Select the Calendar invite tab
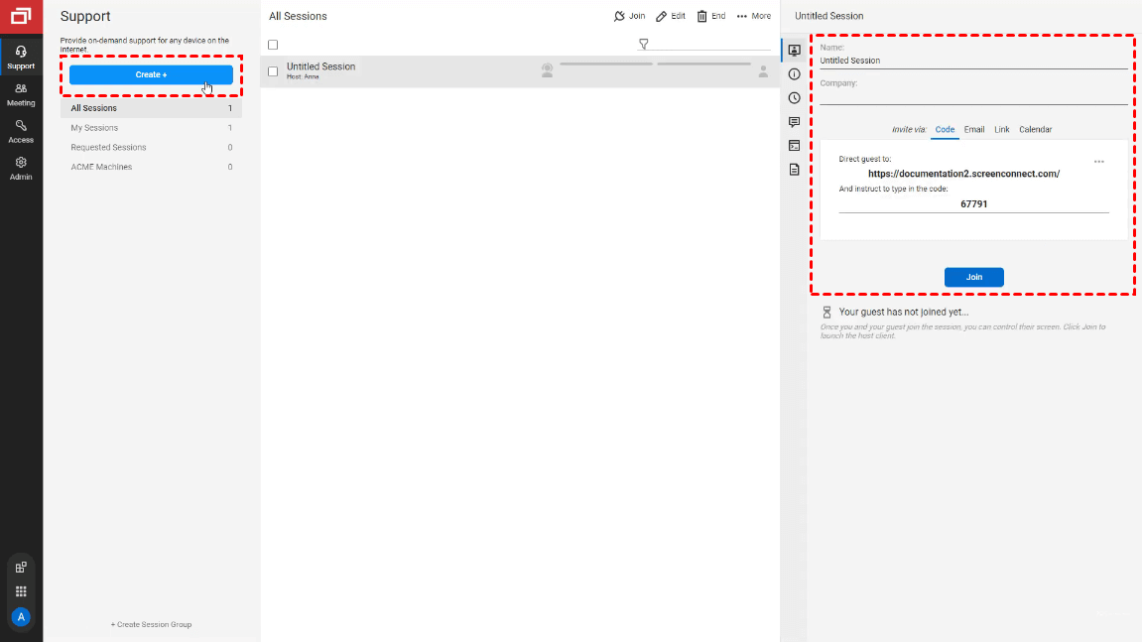This screenshot has width=1143, height=642. [1035, 130]
